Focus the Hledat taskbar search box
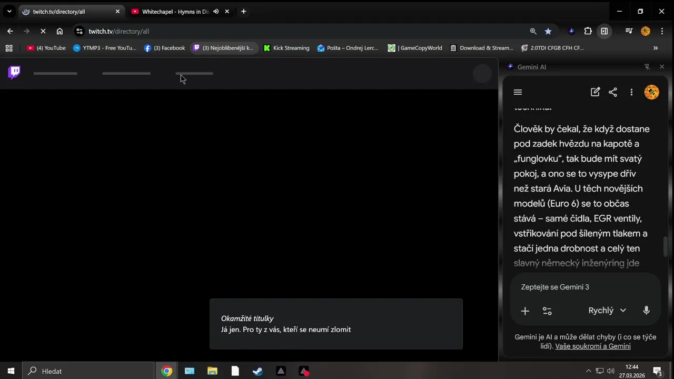 coord(88,371)
